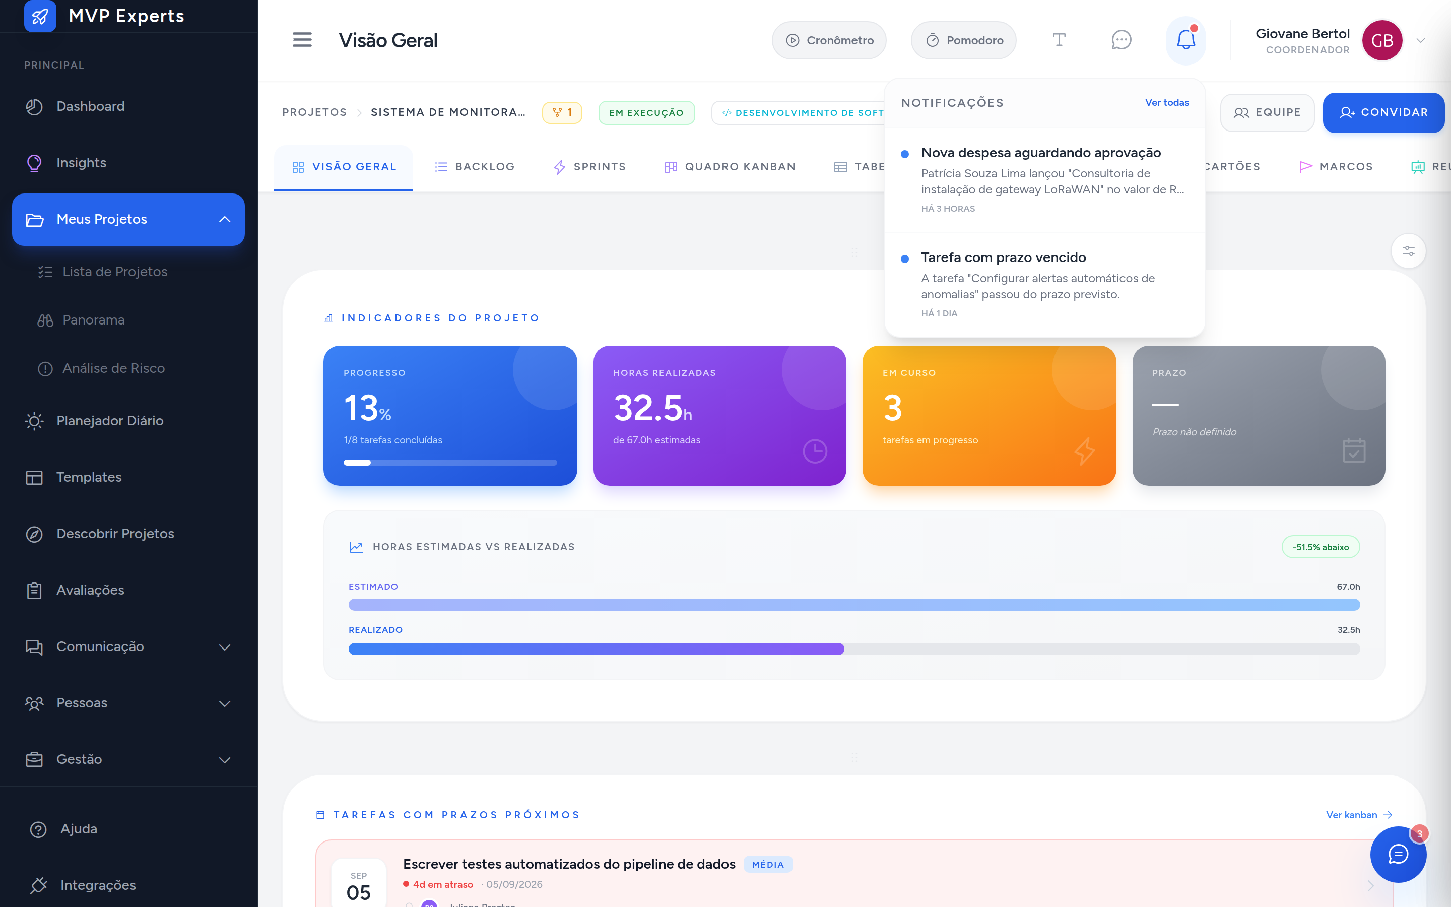Click the drag handle above Indicadores card
This screenshot has width=1451, height=907.
[x=854, y=252]
